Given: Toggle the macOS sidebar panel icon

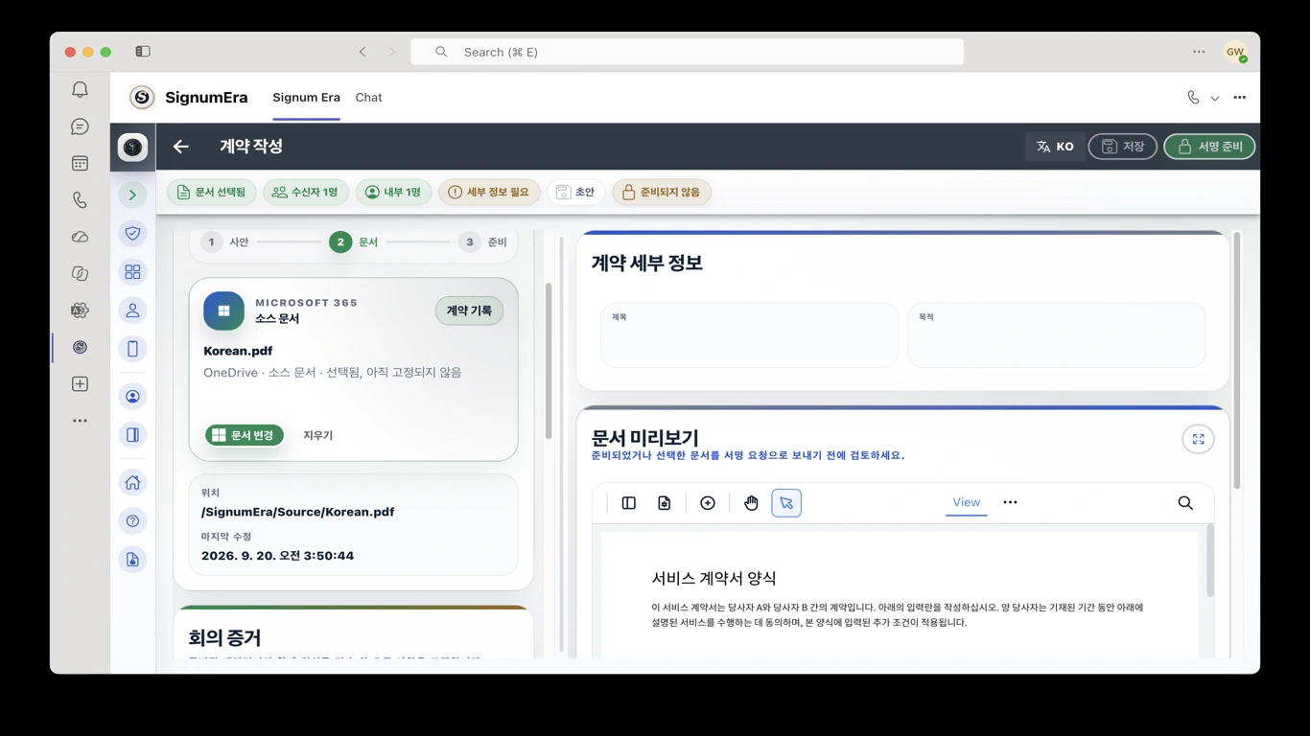Looking at the screenshot, I should click(x=143, y=52).
